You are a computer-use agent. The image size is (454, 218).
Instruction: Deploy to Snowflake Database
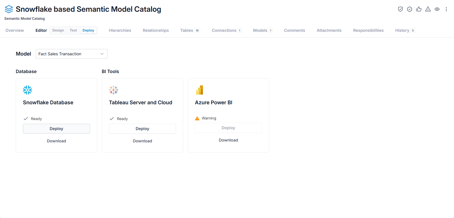click(56, 129)
